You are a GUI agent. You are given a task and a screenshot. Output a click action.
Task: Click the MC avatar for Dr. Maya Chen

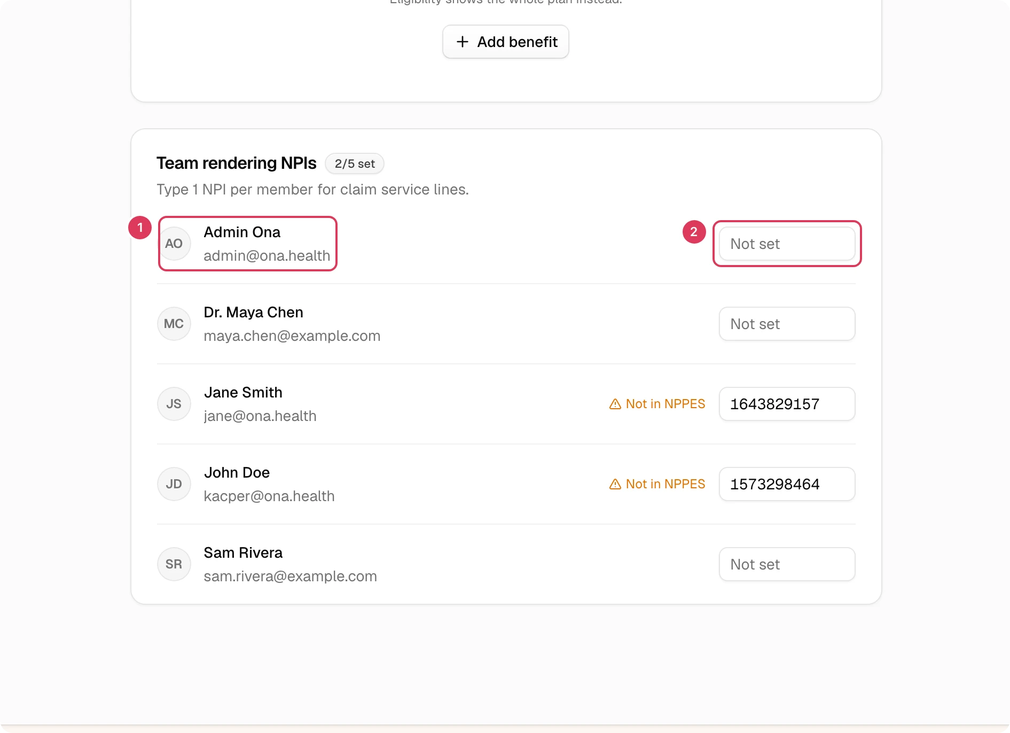(x=174, y=324)
